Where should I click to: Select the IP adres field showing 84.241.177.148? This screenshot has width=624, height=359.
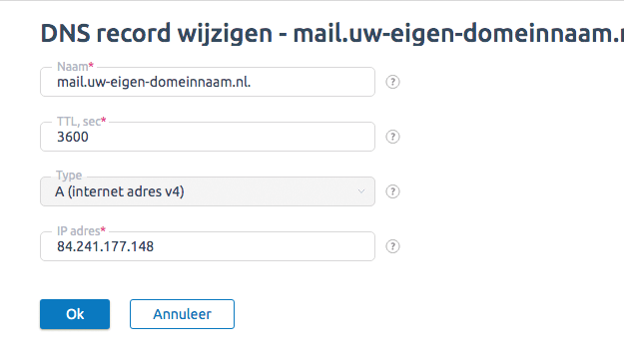click(x=208, y=246)
